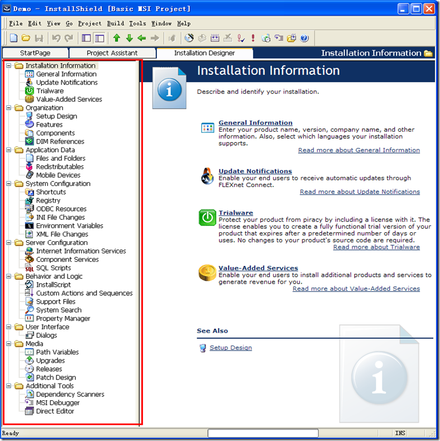Toggle the single-pane view layout button
The image size is (440, 441).
click(86, 38)
